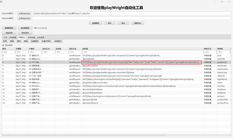Switch to the 用例配置 tab
The width and height of the screenshot is (233, 138).
coord(13,37)
